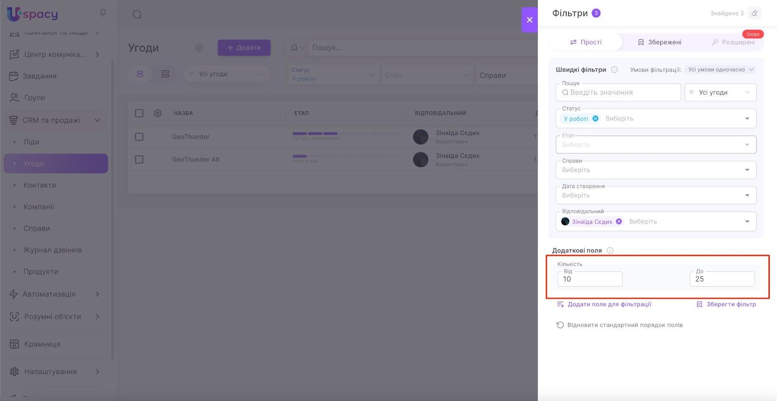Viewport: 777px width, 401px height.
Task: Close the filters panel with X button
Action: click(x=529, y=20)
